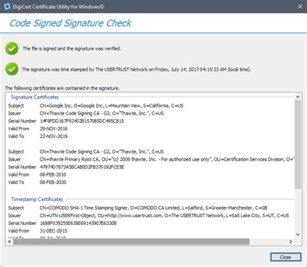Screen dimensions: 307x267
Task: Click the vertical scrollbar up arrow
Action: pos(298,97)
